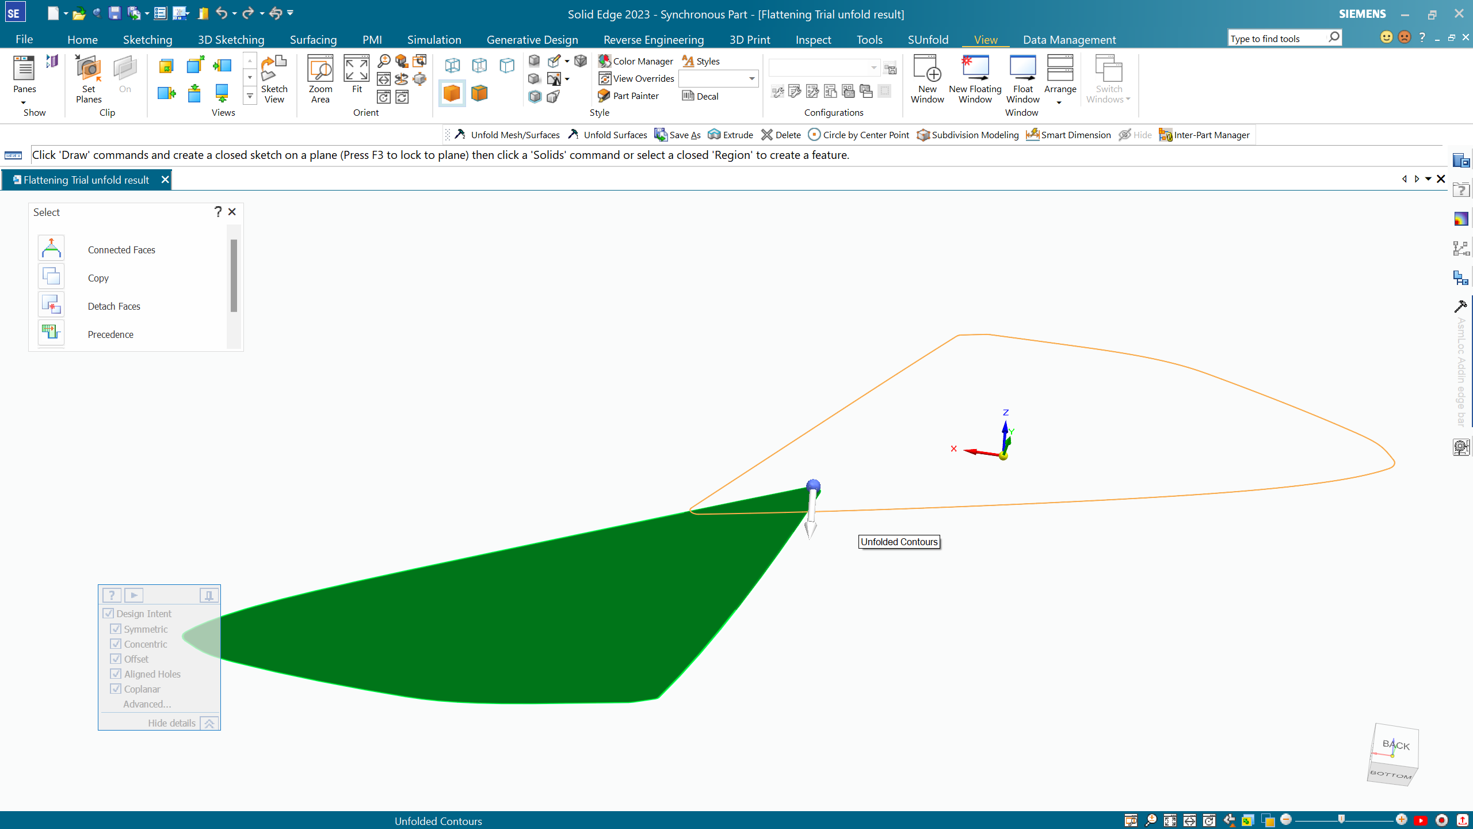The image size is (1473, 829).
Task: Open the SUnfold tab
Action: 928,39
